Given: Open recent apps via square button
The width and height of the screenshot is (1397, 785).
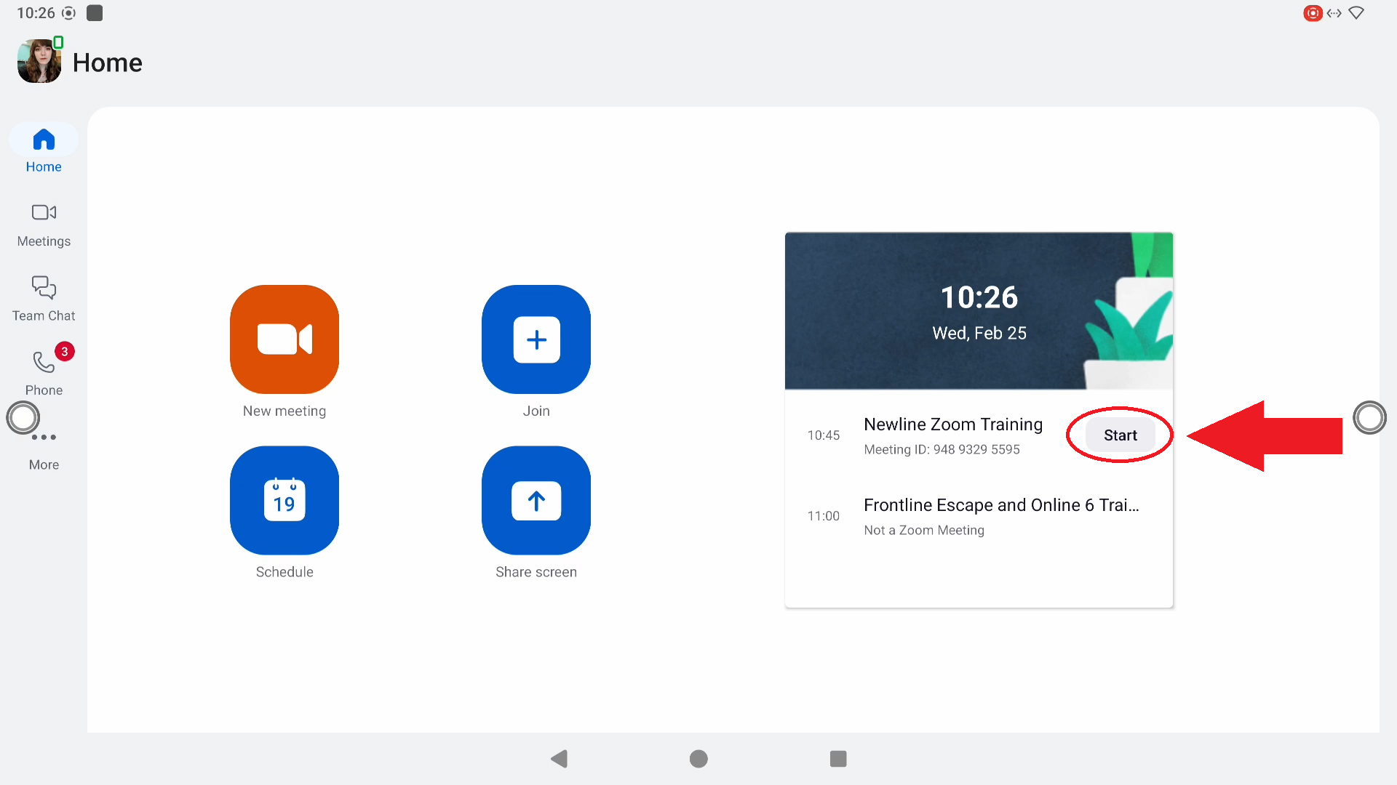Looking at the screenshot, I should click(x=838, y=759).
